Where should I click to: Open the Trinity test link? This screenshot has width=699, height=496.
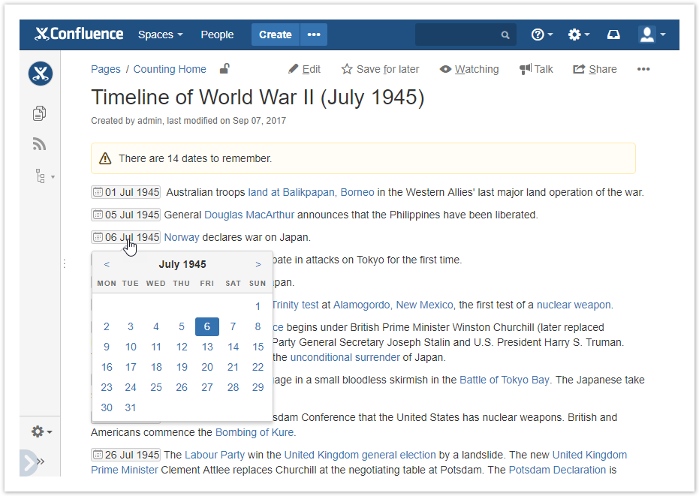(296, 305)
